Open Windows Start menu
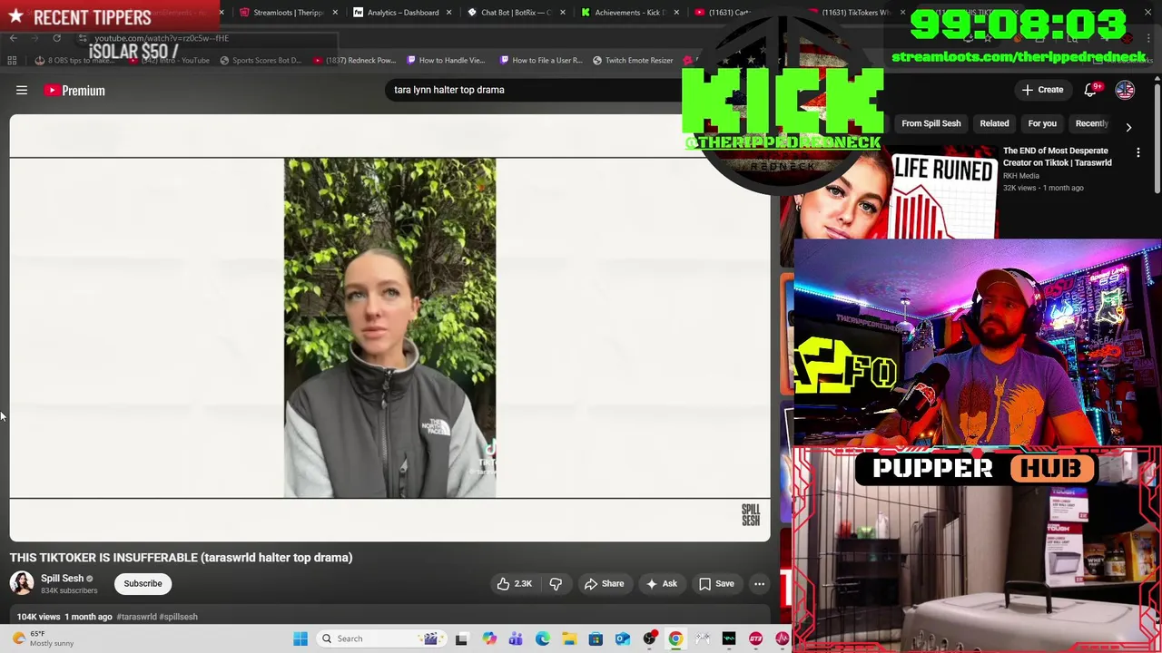The height and width of the screenshot is (653, 1162). pyautogui.click(x=300, y=638)
